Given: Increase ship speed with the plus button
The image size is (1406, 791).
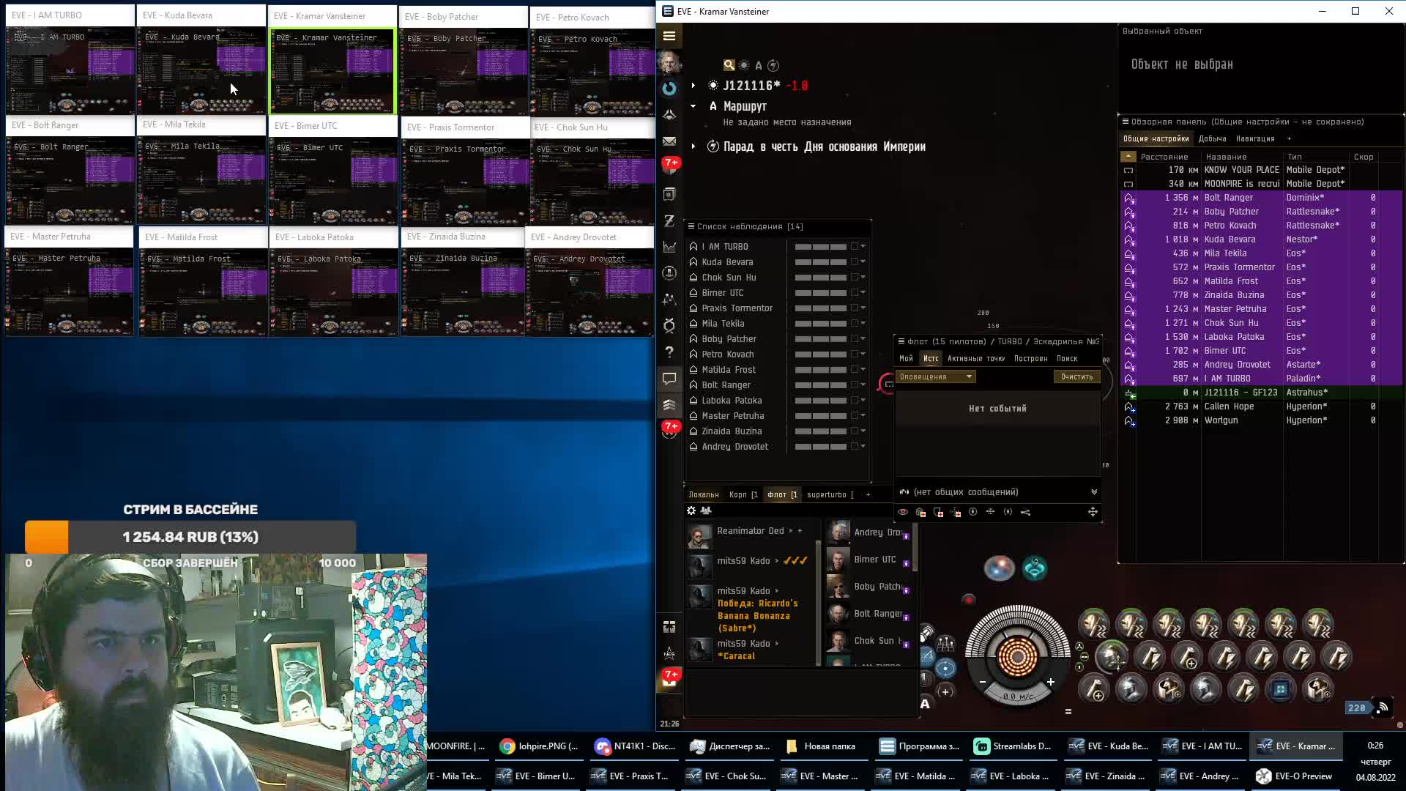Looking at the screenshot, I should point(1050,682).
